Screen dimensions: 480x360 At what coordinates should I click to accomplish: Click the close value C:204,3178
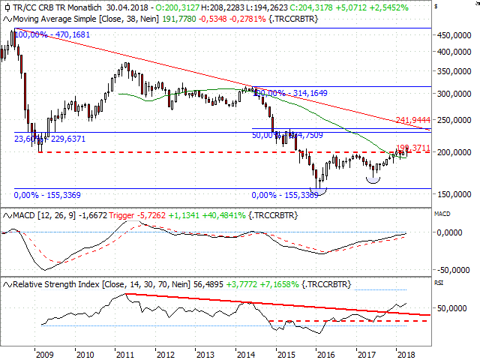[x=311, y=7]
